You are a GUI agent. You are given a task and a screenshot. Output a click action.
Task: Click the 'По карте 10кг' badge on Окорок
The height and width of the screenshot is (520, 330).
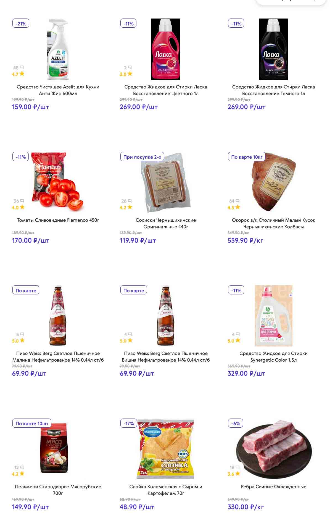pos(247,157)
